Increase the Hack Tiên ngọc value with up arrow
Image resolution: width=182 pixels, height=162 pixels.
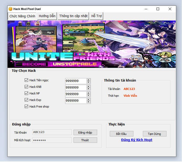[89, 80]
